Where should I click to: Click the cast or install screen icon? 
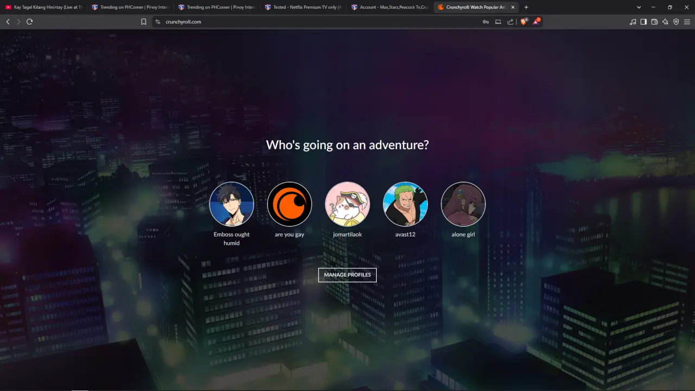pyautogui.click(x=498, y=22)
